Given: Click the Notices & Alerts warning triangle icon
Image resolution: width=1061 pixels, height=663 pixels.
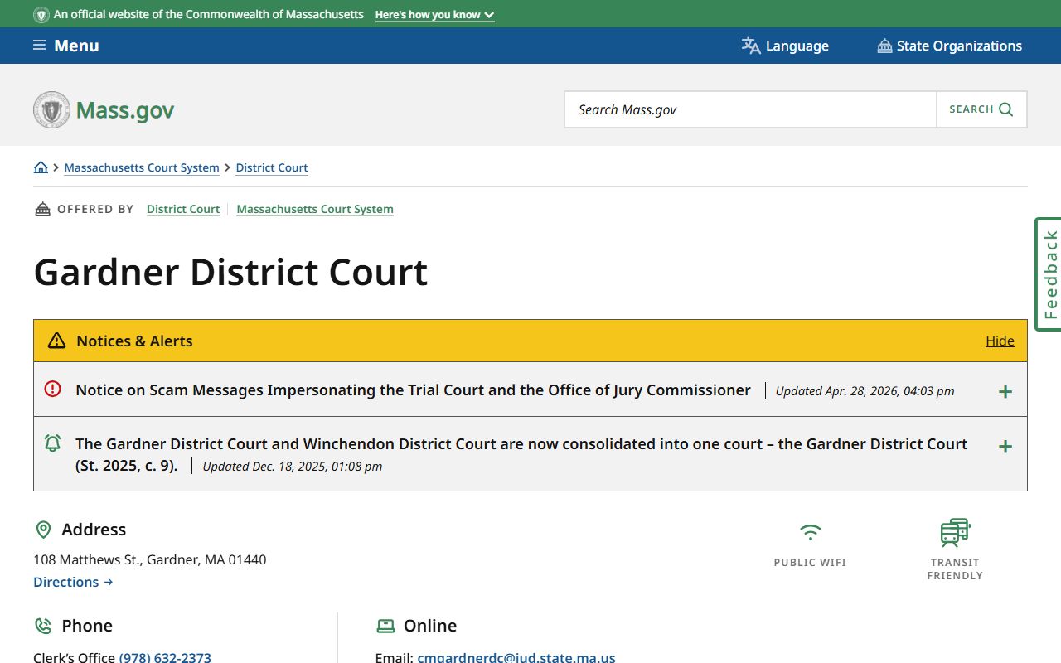Looking at the screenshot, I should click(x=56, y=341).
